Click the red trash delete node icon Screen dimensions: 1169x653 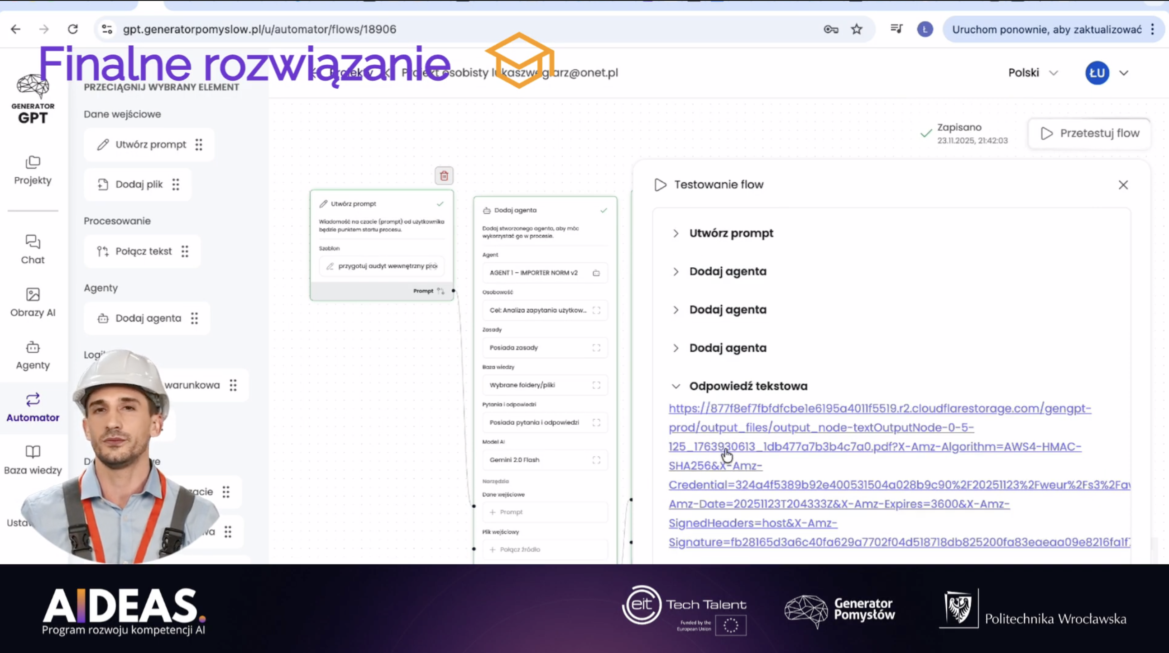(x=444, y=176)
